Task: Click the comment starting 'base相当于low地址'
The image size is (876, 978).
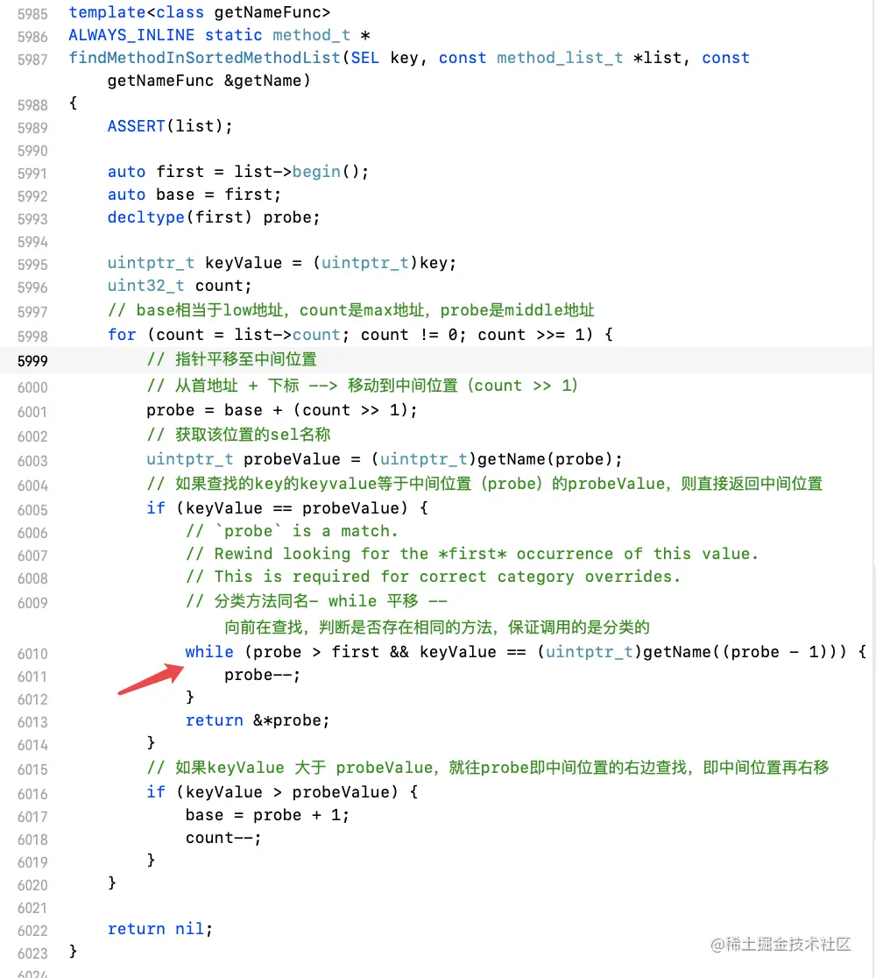Action: point(351,310)
